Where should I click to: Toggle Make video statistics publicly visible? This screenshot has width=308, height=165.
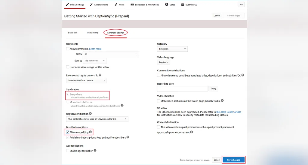click(x=159, y=101)
